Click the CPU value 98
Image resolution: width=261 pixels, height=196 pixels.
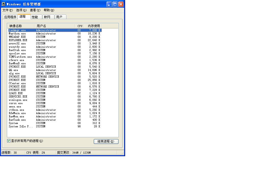79,127
